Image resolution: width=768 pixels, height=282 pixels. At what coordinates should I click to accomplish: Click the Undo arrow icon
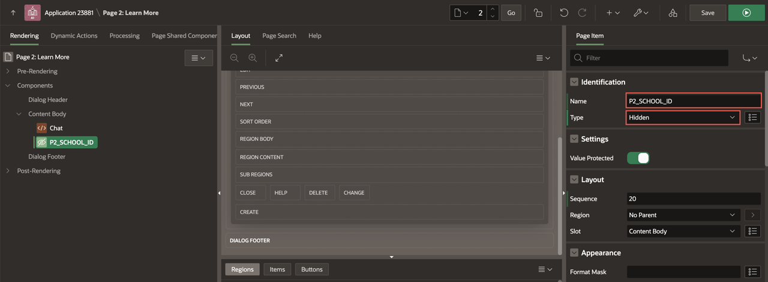tap(563, 13)
